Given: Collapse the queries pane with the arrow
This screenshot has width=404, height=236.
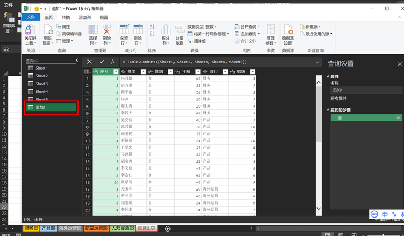Looking at the screenshot, I should pos(77,60).
